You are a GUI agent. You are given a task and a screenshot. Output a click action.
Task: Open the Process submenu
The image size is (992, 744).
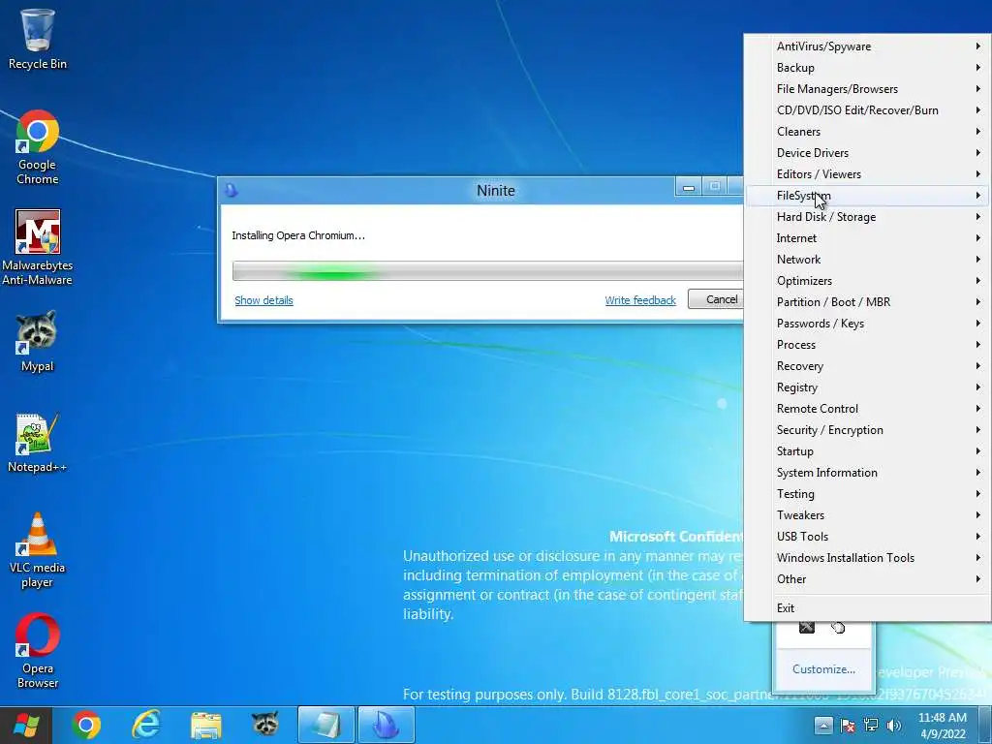click(866, 345)
